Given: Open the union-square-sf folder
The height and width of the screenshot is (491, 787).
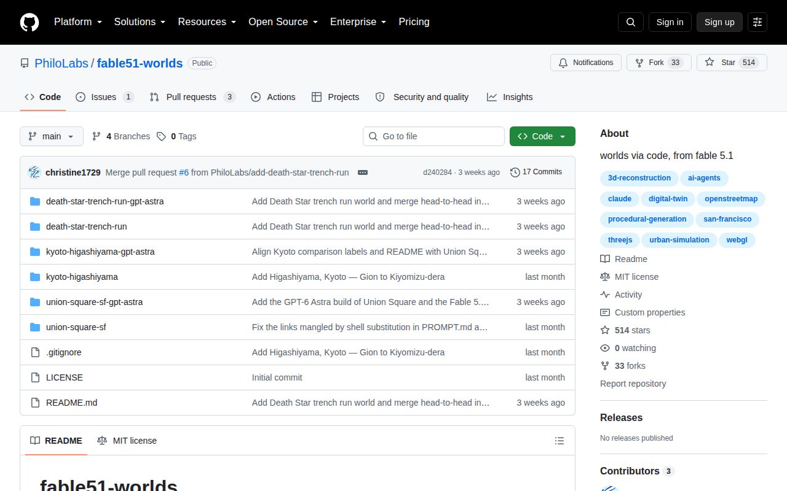Looking at the screenshot, I should (x=76, y=327).
